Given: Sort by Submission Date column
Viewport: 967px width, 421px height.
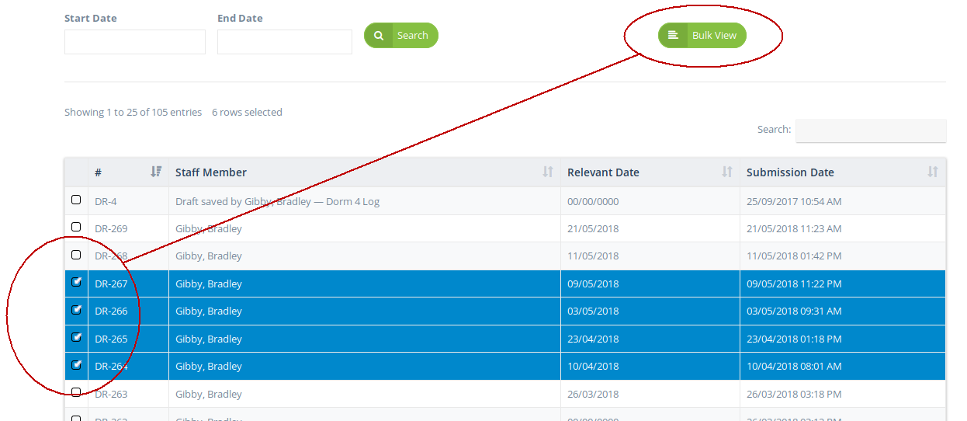Looking at the screenshot, I should click(843, 172).
